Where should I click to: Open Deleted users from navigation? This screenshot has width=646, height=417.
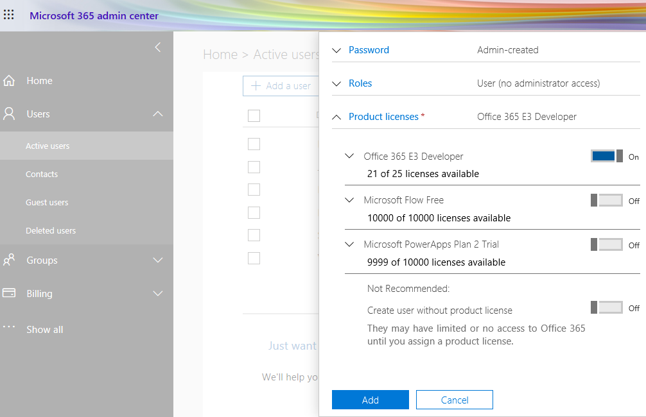51,230
